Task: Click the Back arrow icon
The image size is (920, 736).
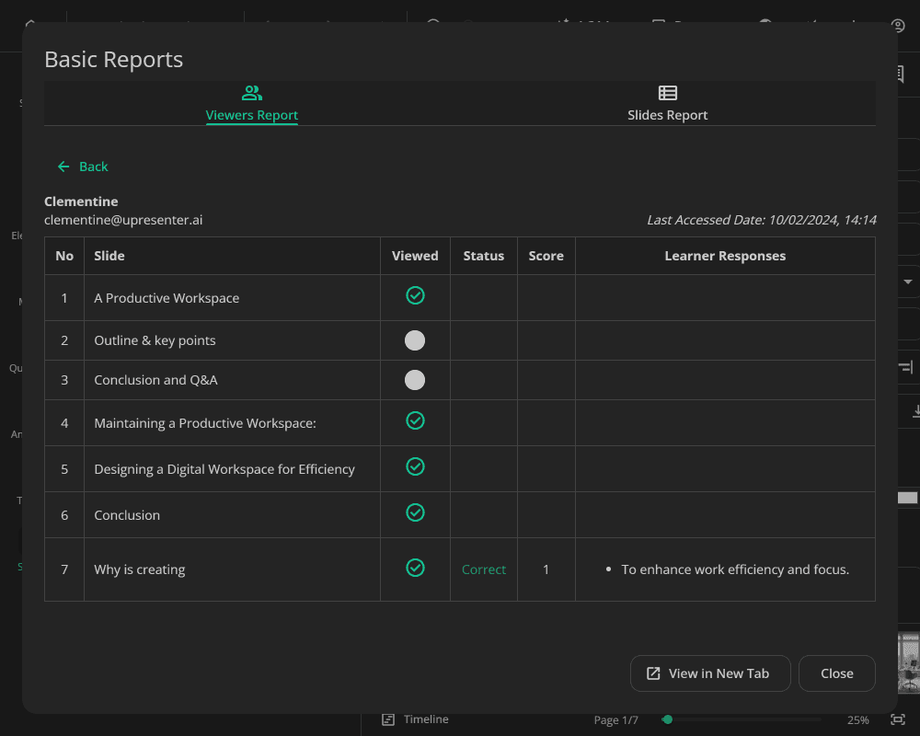Action: (x=63, y=167)
